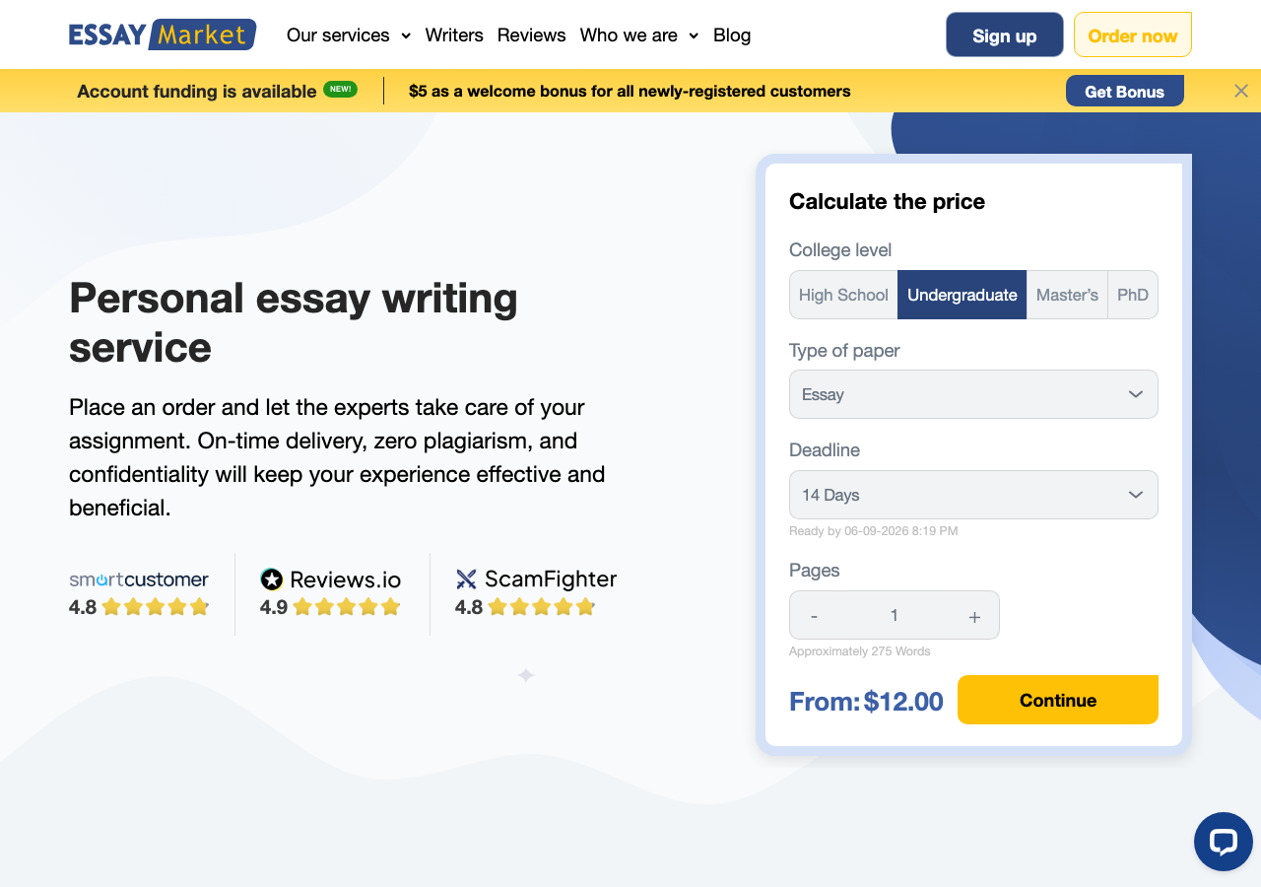Click the ScamFighter 4.8 star rating
The image size is (1261, 887).
[525, 607]
